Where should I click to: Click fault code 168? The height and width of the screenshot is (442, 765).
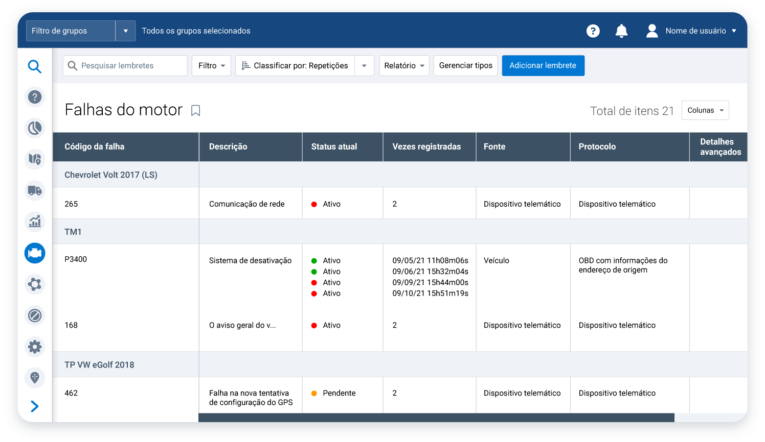click(x=71, y=325)
